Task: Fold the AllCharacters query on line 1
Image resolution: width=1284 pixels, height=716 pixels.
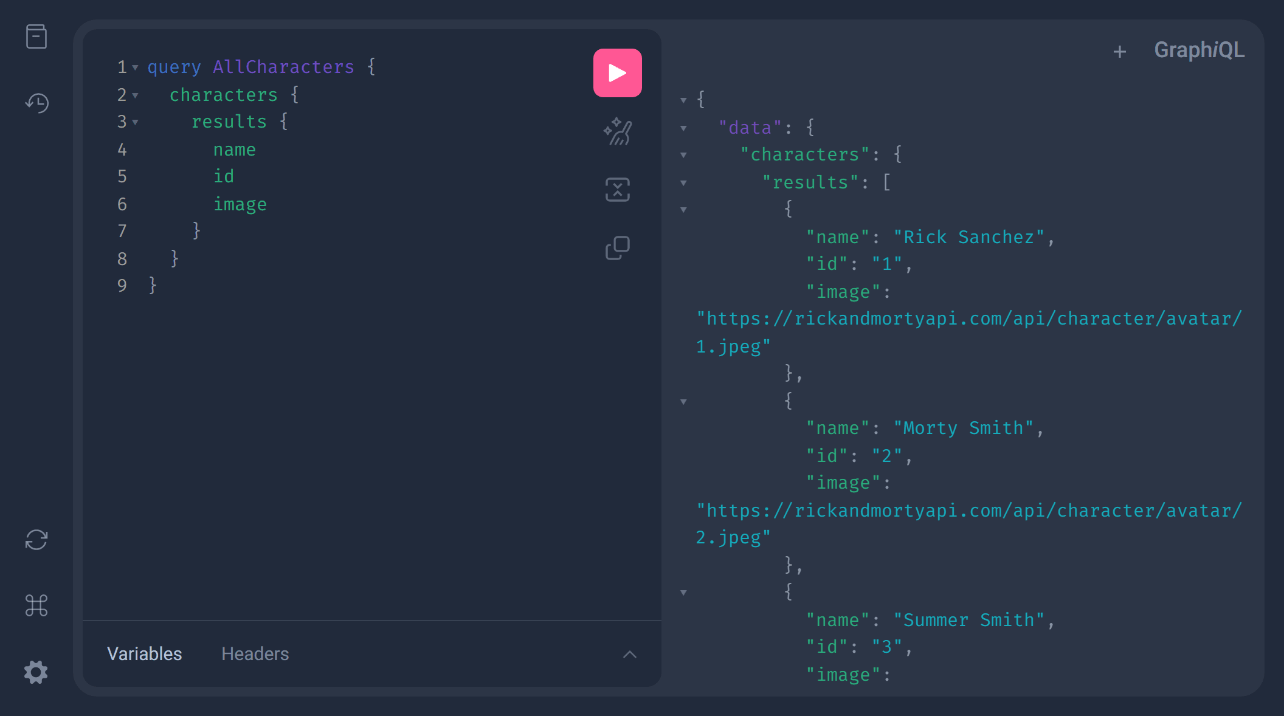Action: pos(135,67)
